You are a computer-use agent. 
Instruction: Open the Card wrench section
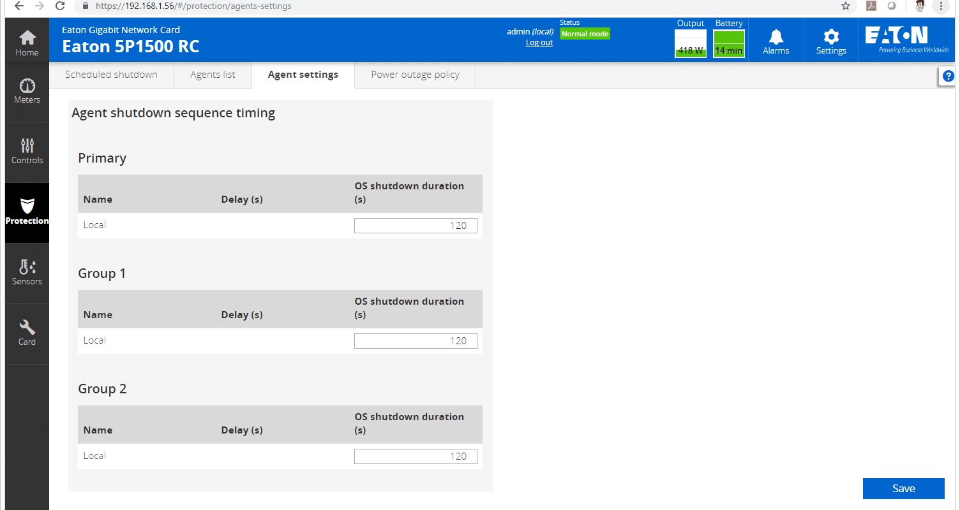coord(27,334)
